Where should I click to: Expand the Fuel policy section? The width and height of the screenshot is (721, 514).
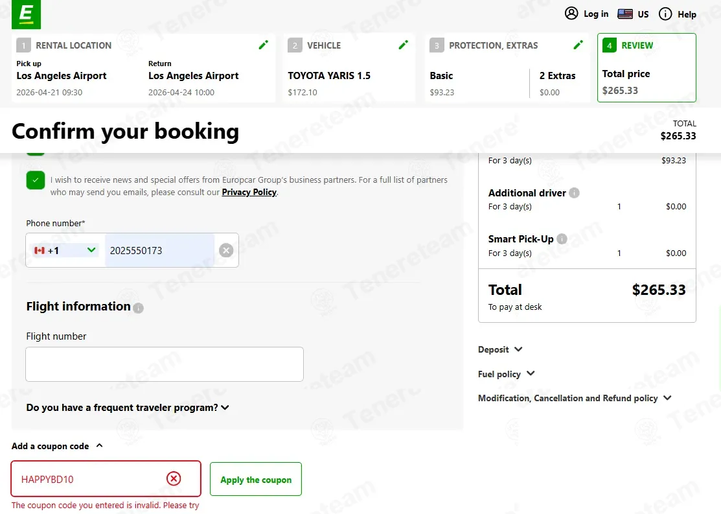507,373
